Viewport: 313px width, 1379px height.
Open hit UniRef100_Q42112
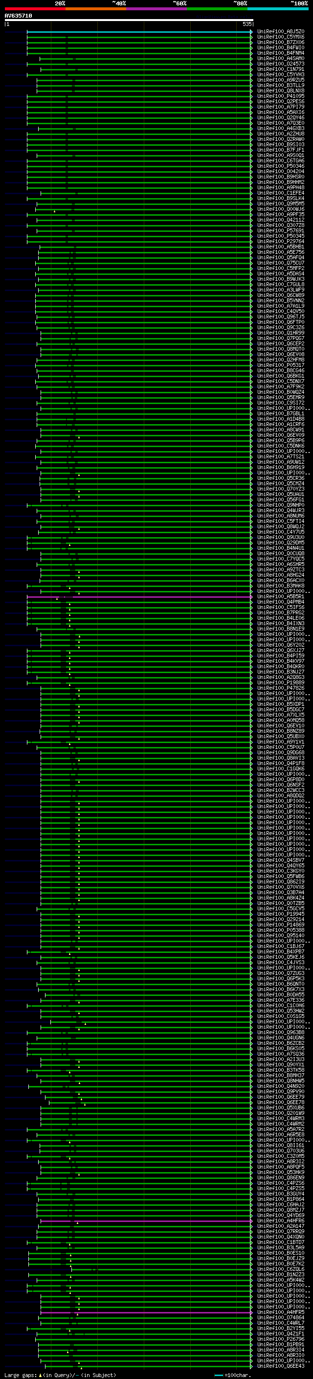point(281,220)
